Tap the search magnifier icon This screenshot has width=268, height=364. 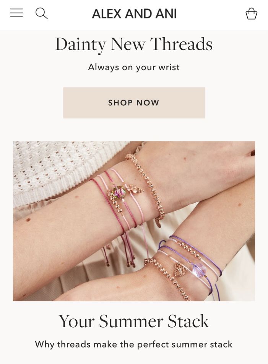coord(41,13)
